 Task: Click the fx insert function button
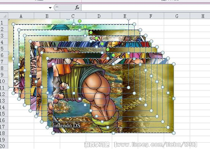point(77,7)
